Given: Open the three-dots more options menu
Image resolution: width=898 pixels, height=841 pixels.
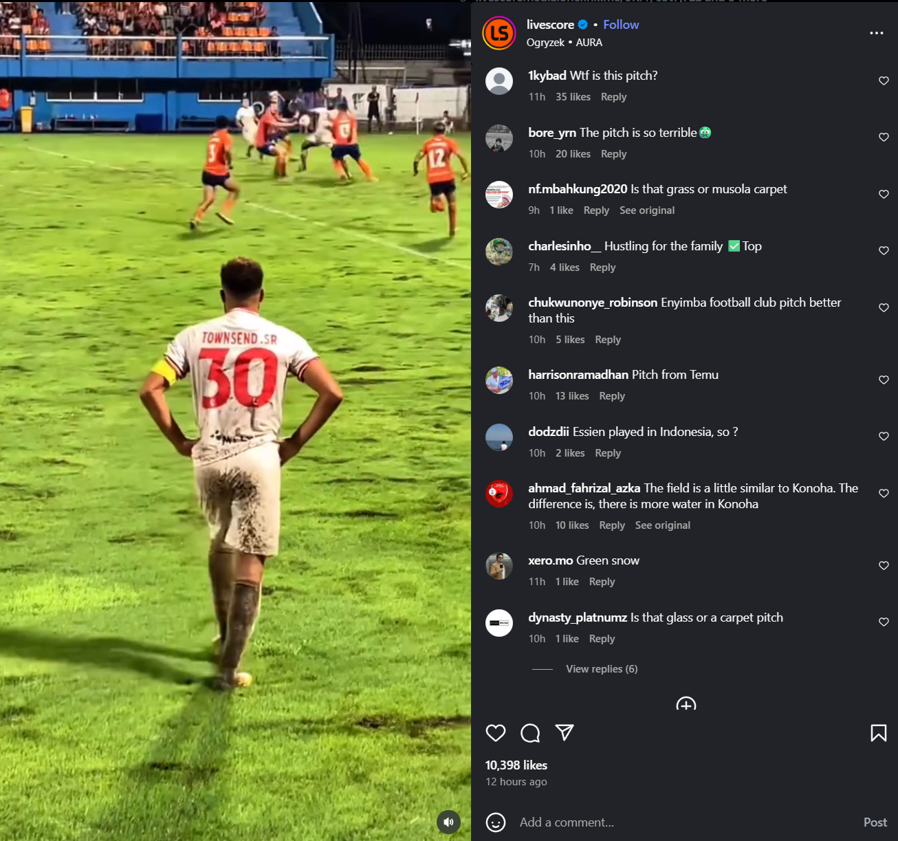Looking at the screenshot, I should 877,33.
